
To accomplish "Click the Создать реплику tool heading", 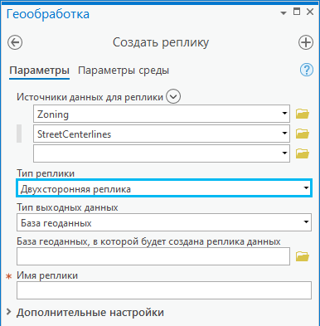I will 161,42.
